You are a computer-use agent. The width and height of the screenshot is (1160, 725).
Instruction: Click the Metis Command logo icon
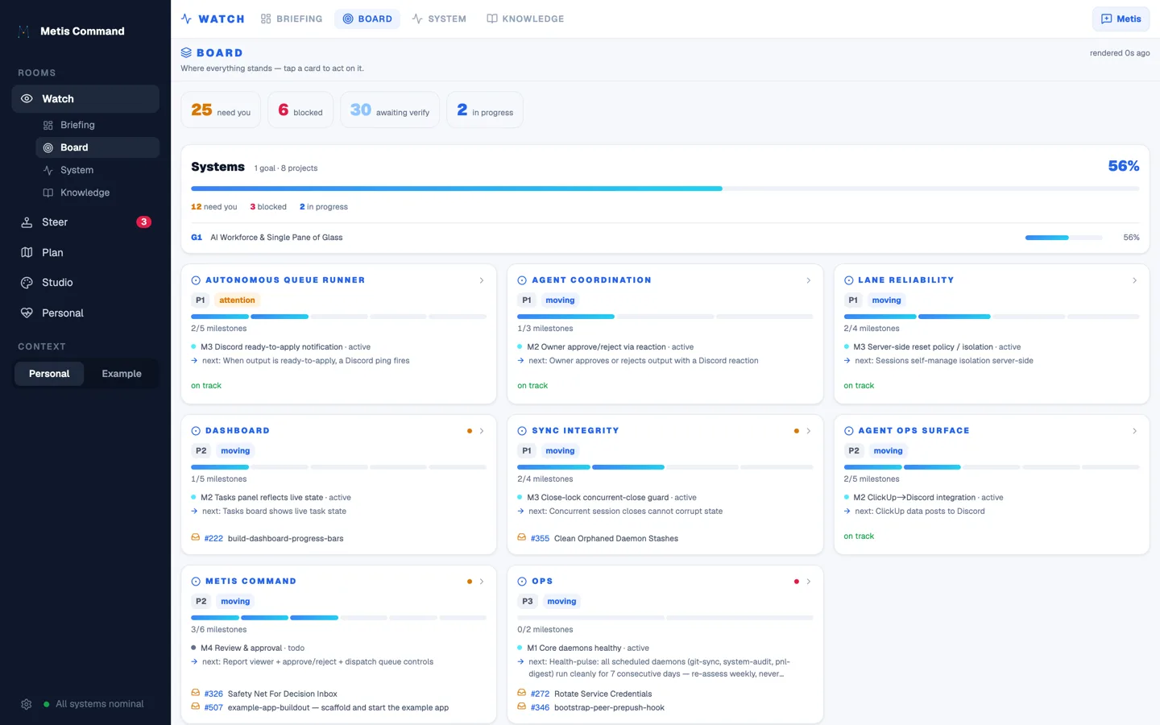(24, 31)
